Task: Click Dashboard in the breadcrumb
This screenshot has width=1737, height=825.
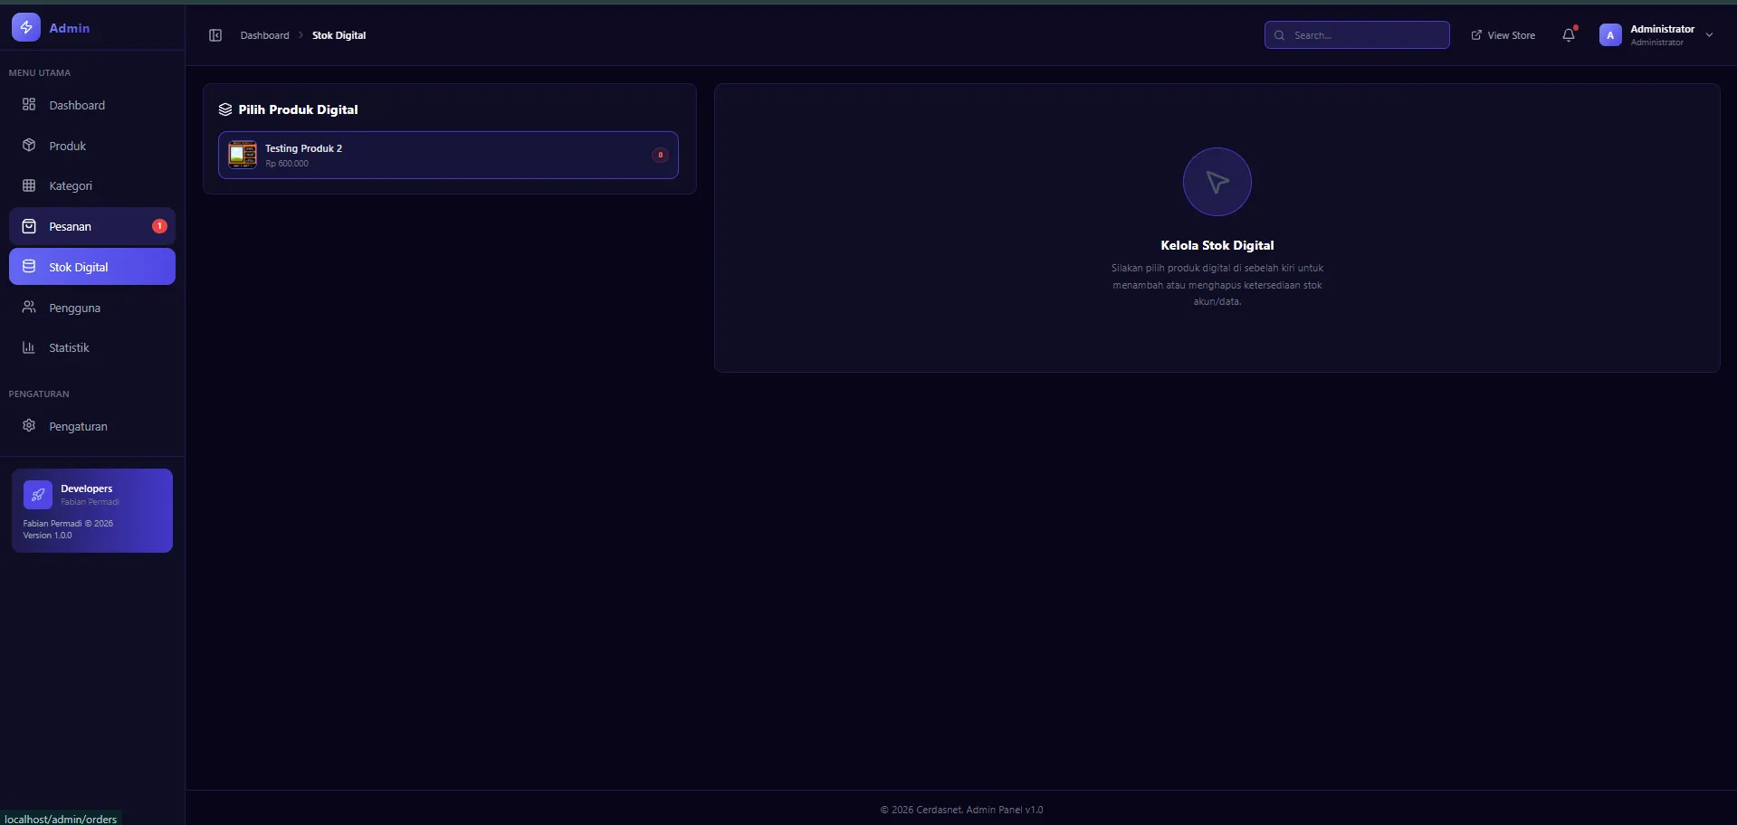Action: coord(264,35)
